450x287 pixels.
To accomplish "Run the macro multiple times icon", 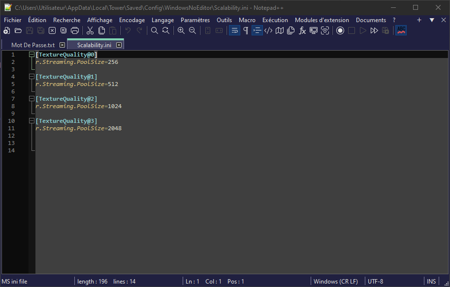I will coord(374,30).
